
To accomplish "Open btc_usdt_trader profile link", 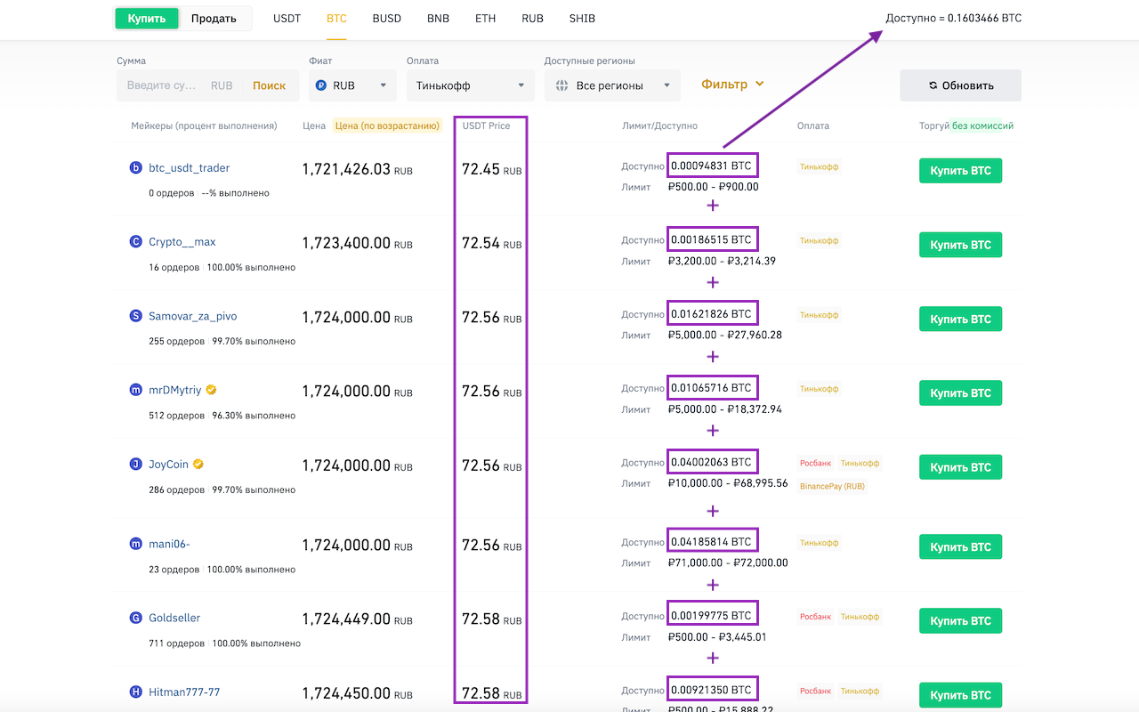I will pyautogui.click(x=189, y=167).
